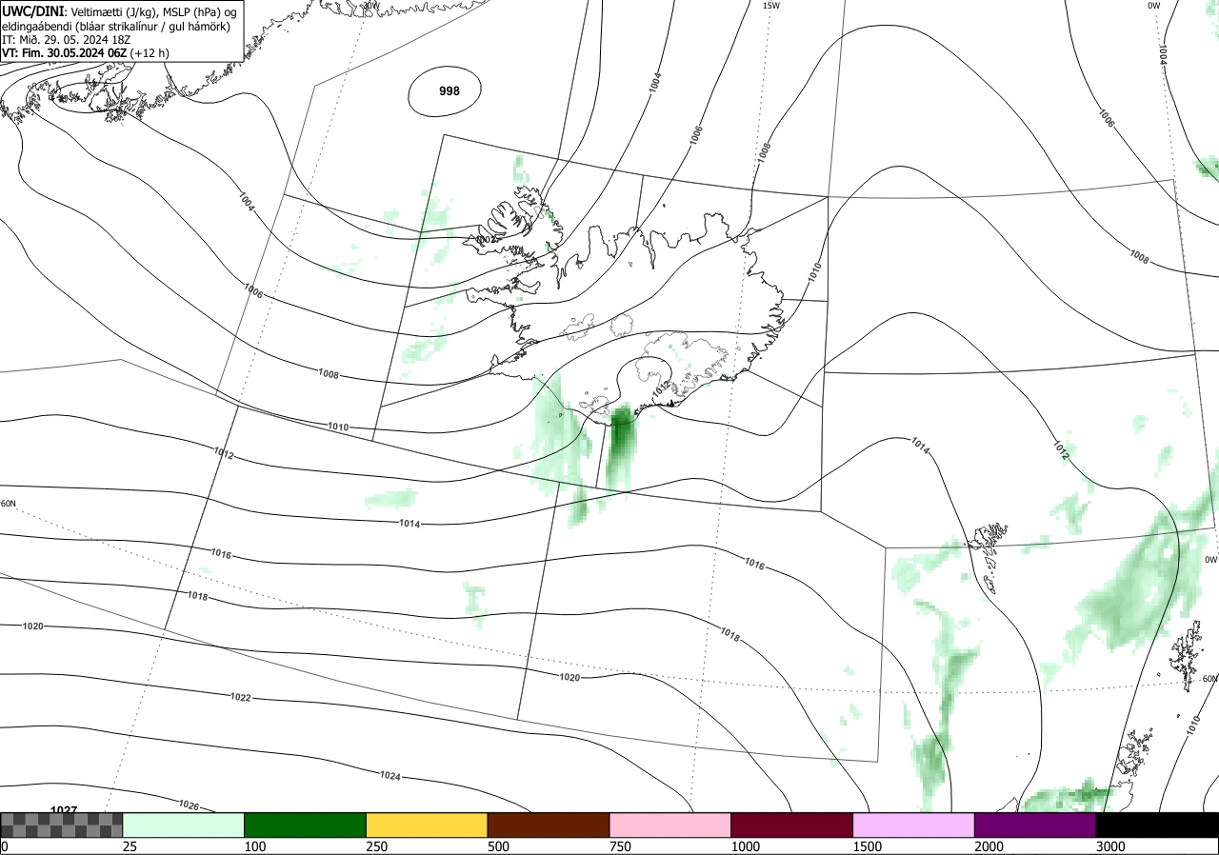The image size is (1219, 855).
Task: Select the '750' legend tick value
Action: tap(620, 846)
